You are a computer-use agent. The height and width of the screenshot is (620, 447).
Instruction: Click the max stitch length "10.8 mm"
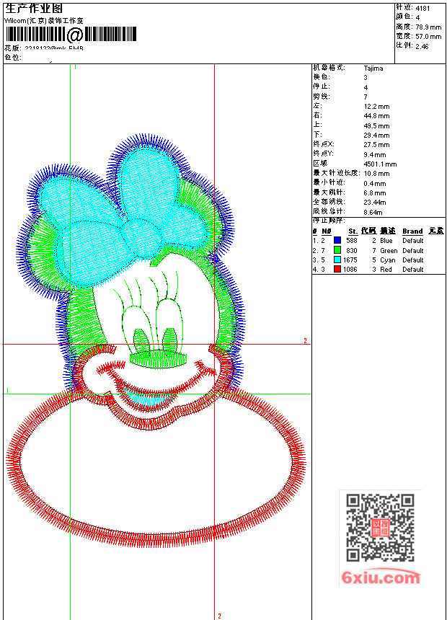[x=376, y=174]
